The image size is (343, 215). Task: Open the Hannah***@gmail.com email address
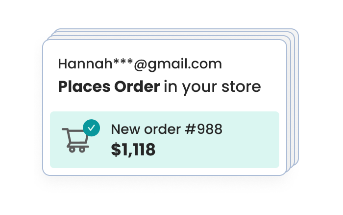click(140, 64)
